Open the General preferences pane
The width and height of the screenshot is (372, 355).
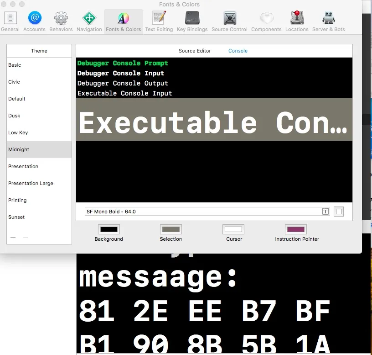click(x=10, y=21)
